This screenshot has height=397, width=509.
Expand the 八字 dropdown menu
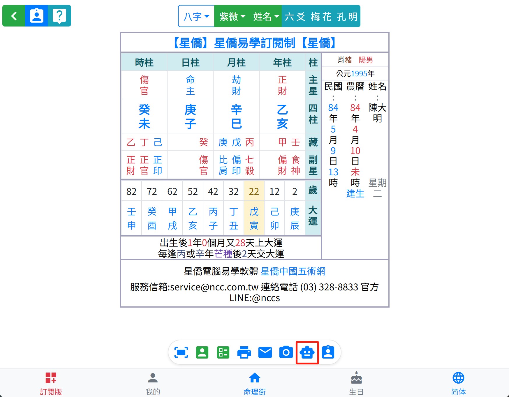pyautogui.click(x=196, y=16)
